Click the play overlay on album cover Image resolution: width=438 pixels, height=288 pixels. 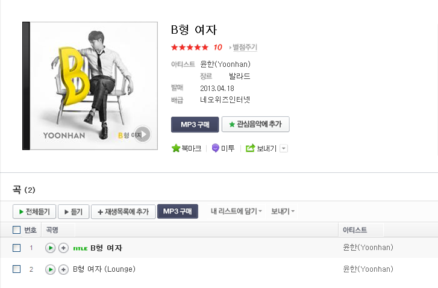tap(143, 134)
